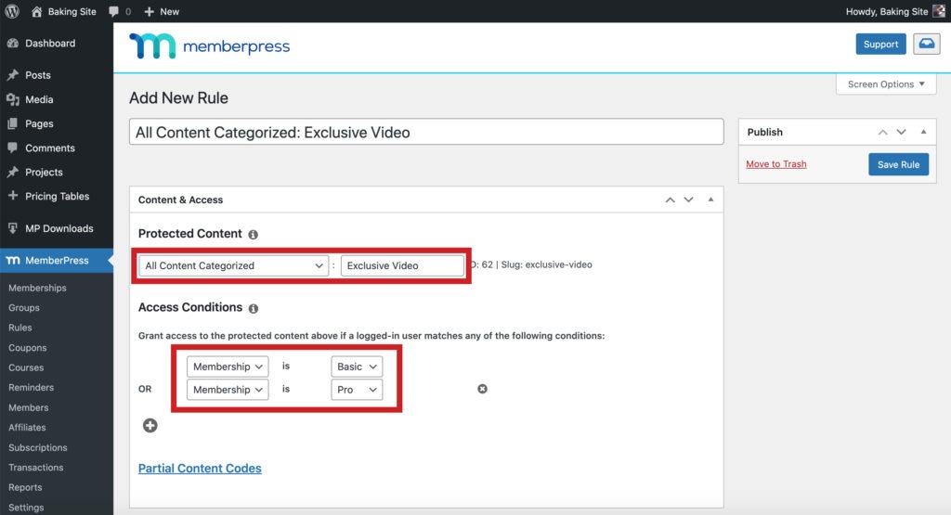Move Content & Access panel down

coord(688,200)
